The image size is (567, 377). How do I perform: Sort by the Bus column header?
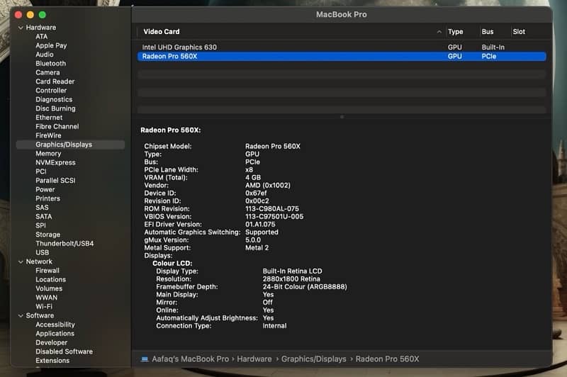pyautogui.click(x=488, y=32)
